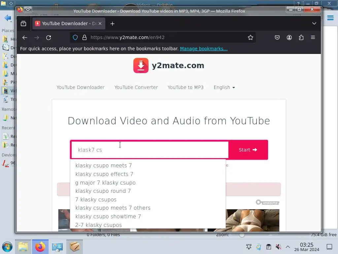This screenshot has height=254, width=338.
Task: Open the Firefox window menu diamond icon
Action: coord(28,9)
